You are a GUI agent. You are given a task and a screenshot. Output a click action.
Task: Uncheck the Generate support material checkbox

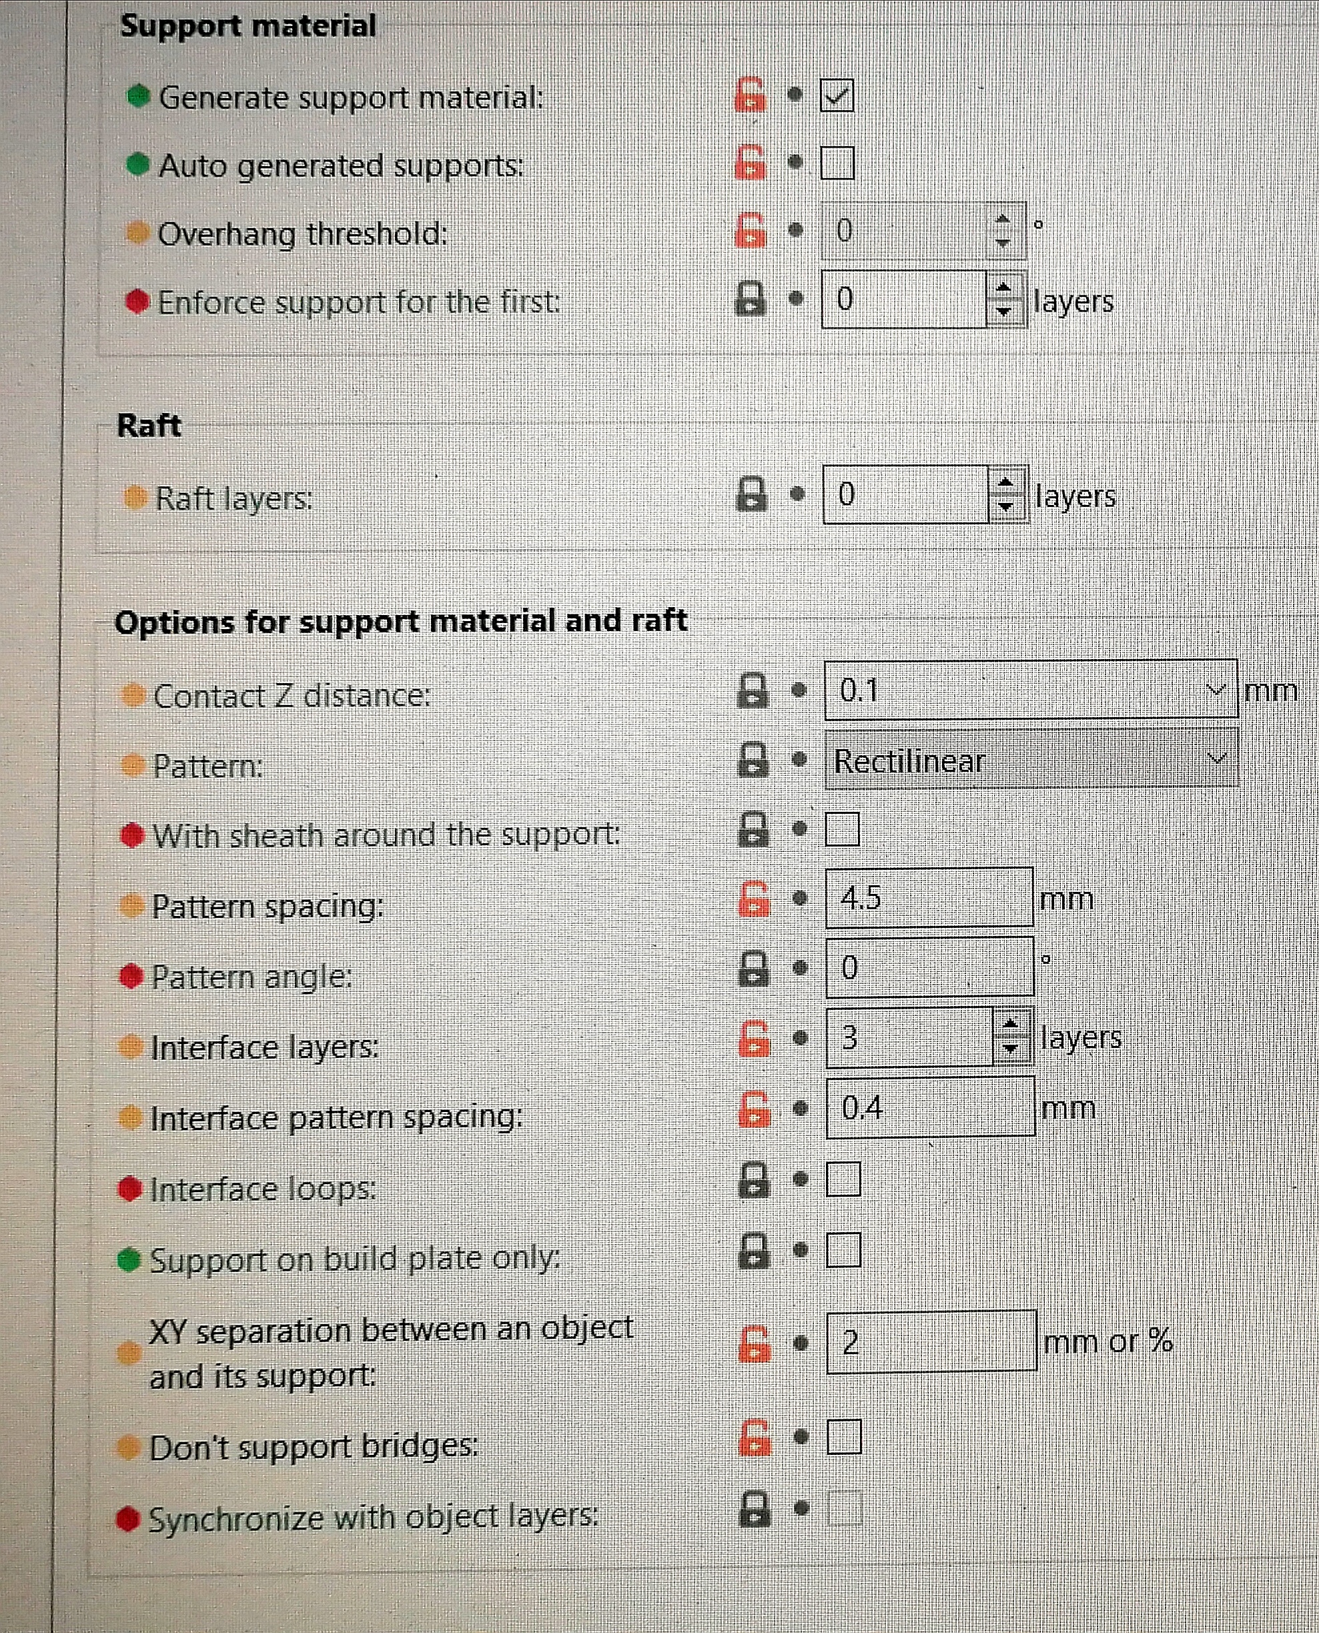pos(837,95)
